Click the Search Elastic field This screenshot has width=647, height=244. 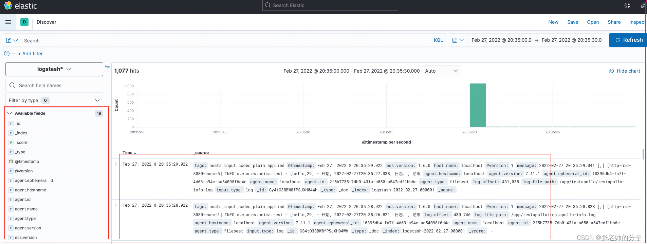coord(330,5)
